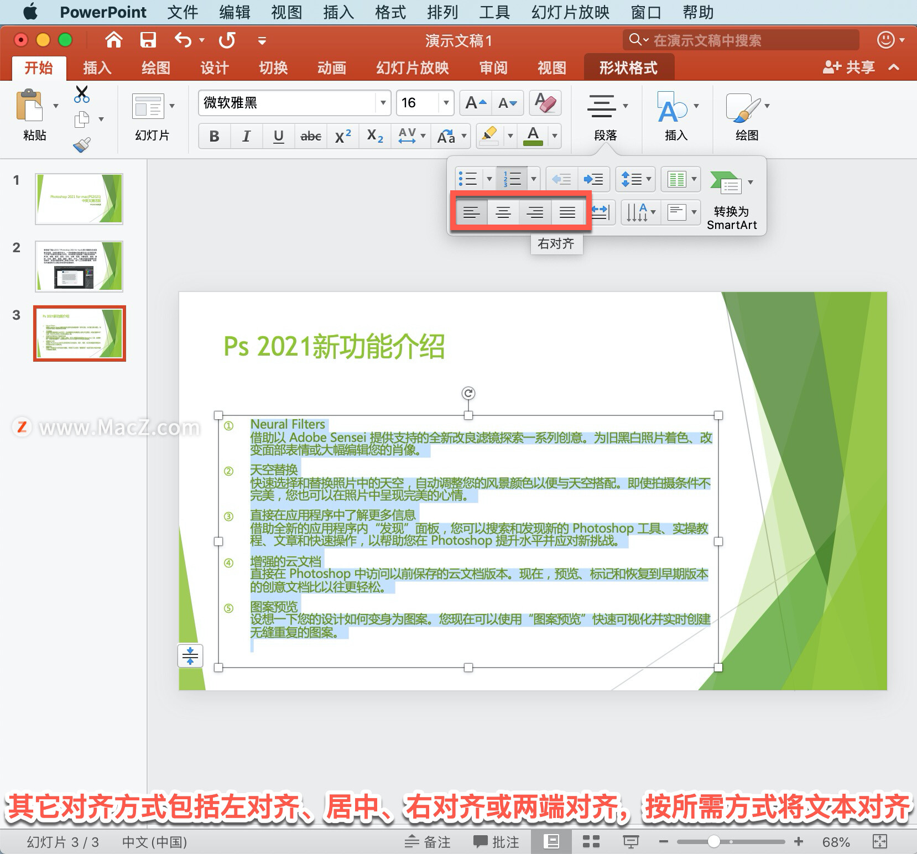Apply subscript formatting
Image resolution: width=917 pixels, height=854 pixels.
pos(375,136)
